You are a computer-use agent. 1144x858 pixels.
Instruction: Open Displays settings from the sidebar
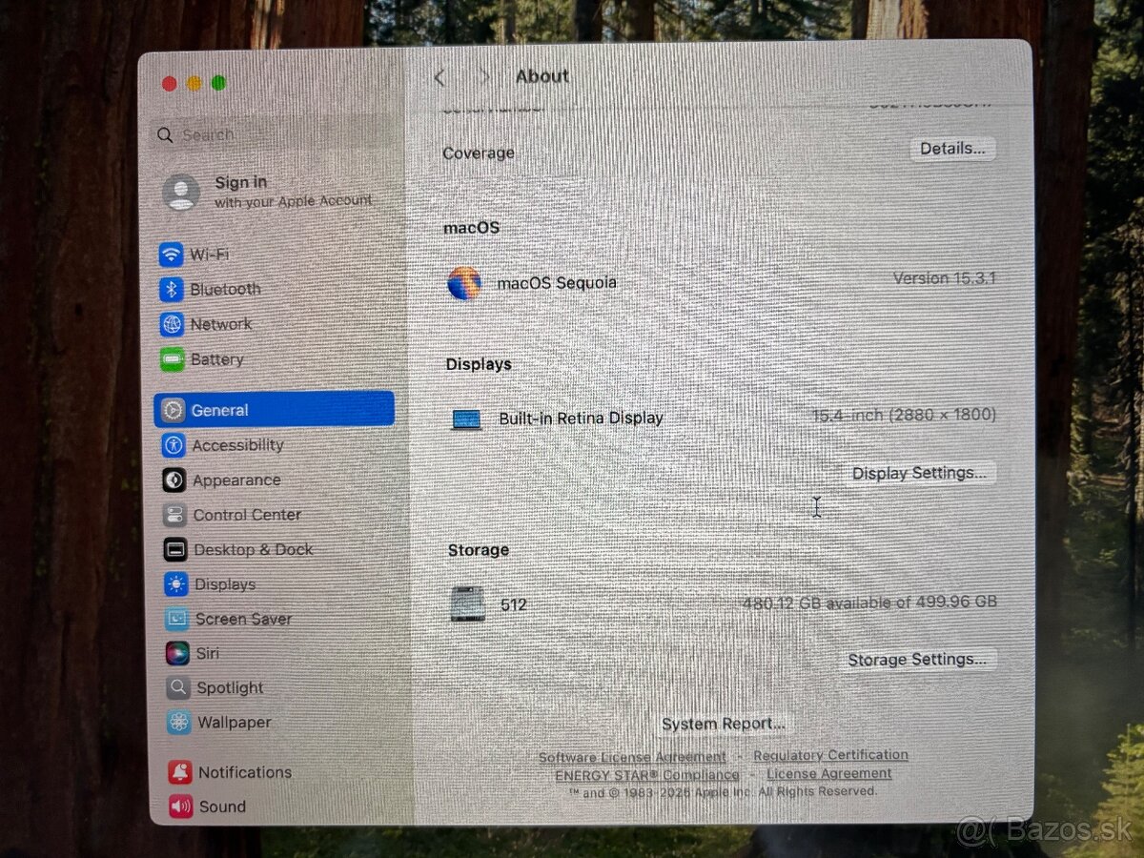coord(173,584)
